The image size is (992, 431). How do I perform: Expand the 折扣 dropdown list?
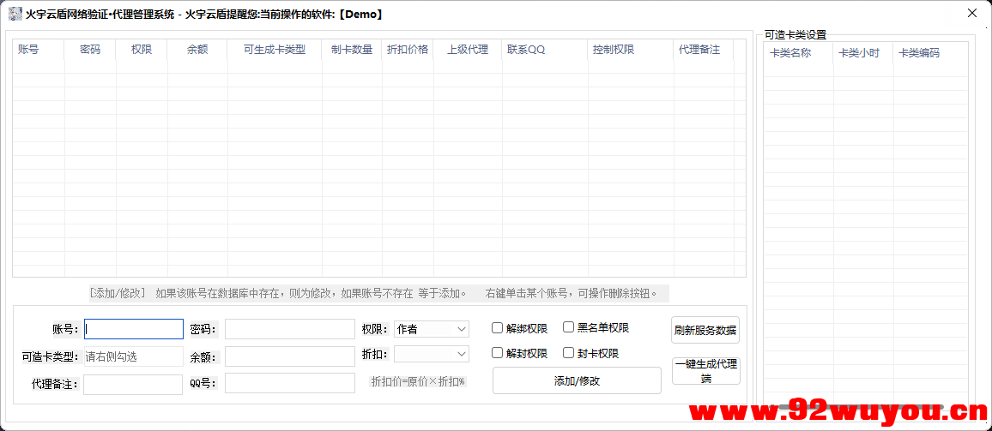tap(432, 354)
